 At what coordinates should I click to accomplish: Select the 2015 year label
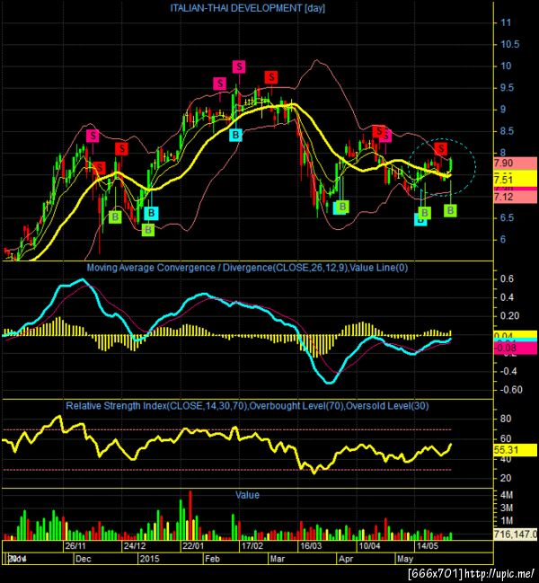[150, 559]
